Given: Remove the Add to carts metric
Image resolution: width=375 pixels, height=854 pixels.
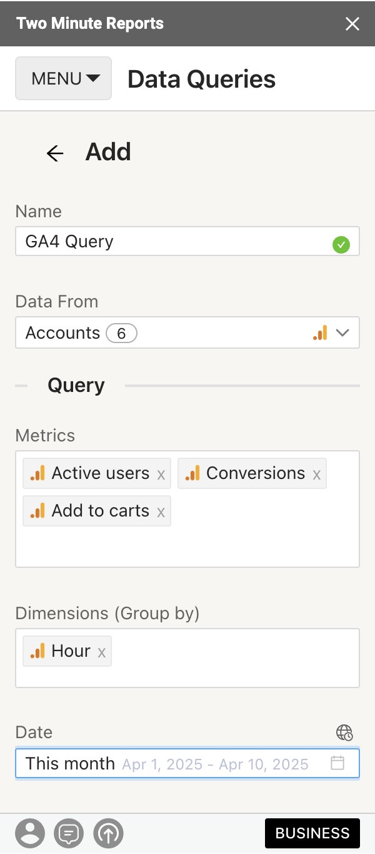Looking at the screenshot, I should point(161,512).
